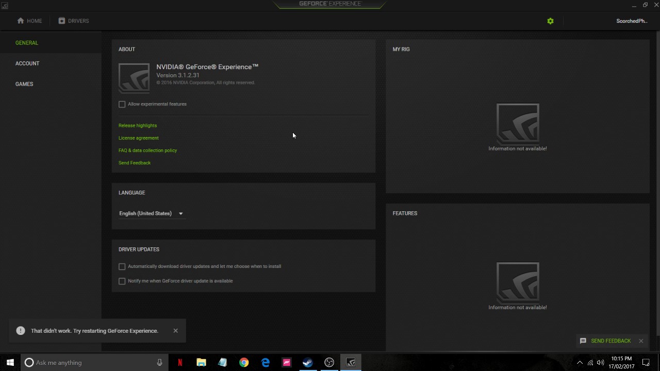Show hidden system tray icons

(x=580, y=362)
